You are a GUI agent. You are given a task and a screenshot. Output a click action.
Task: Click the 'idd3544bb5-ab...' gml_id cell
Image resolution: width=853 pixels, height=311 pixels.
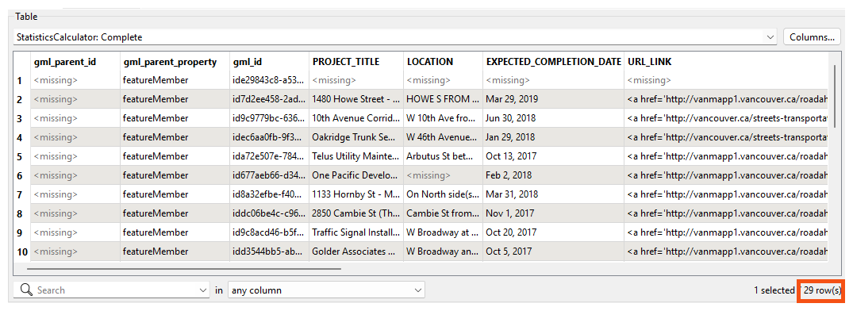tap(269, 251)
